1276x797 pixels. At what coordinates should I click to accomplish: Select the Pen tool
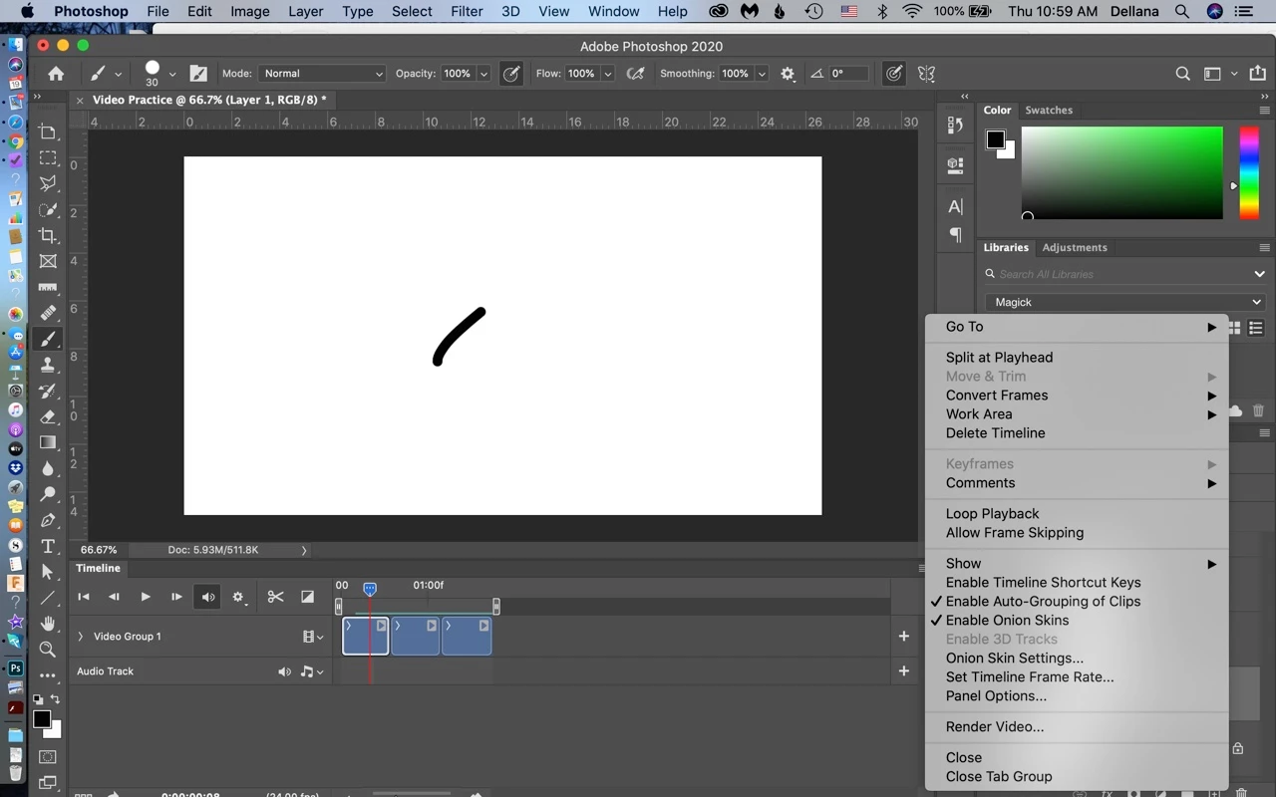48,521
